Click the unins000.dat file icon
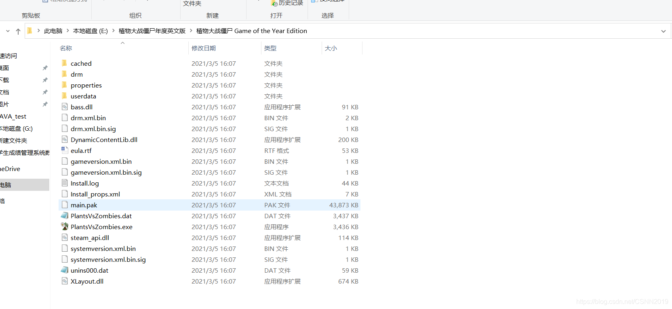This screenshot has width=672, height=309. coord(65,270)
